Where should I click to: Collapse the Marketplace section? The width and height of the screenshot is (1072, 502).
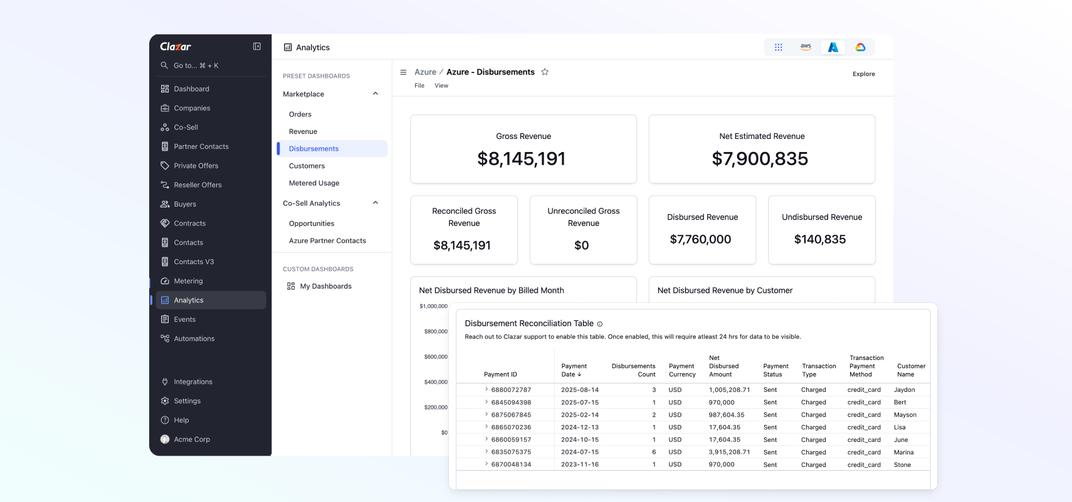pos(376,94)
